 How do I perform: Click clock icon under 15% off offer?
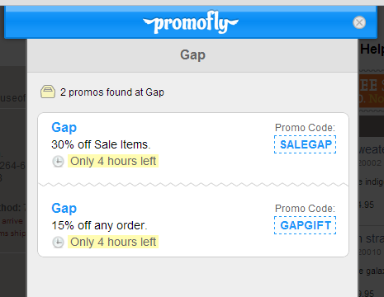pyautogui.click(x=58, y=243)
